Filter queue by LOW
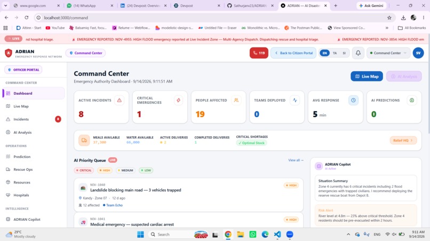 click(146, 170)
